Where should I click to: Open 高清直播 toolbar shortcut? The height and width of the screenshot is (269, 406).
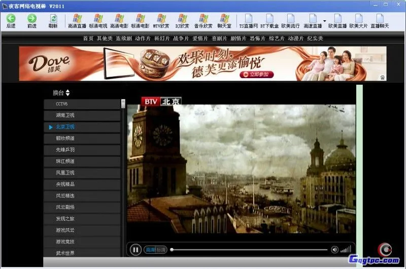tap(77, 21)
